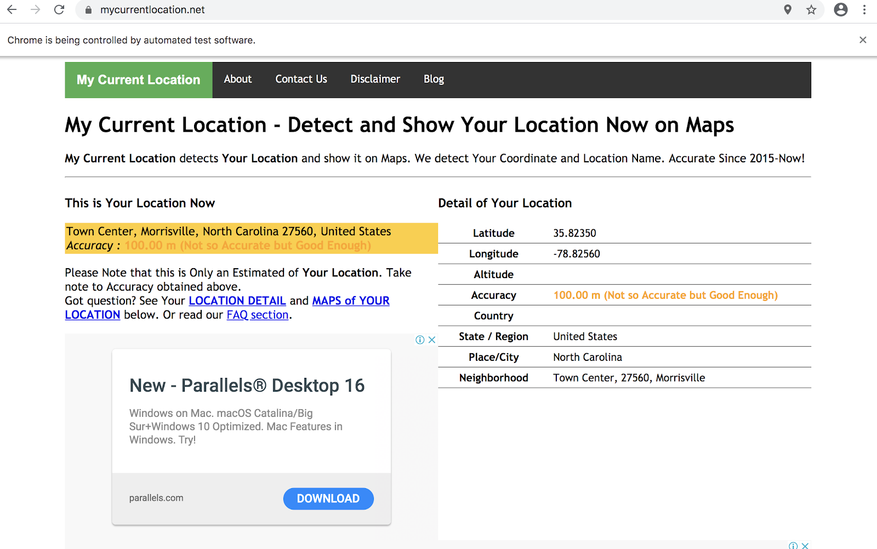
Task: Jump to the FAQ section link
Action: point(258,315)
